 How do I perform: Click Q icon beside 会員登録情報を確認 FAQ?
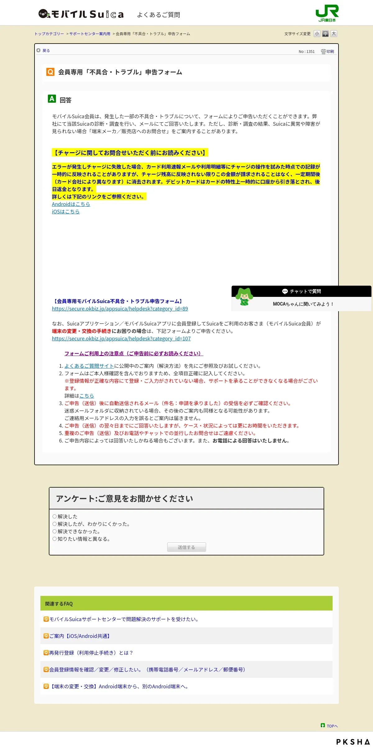coord(46,669)
